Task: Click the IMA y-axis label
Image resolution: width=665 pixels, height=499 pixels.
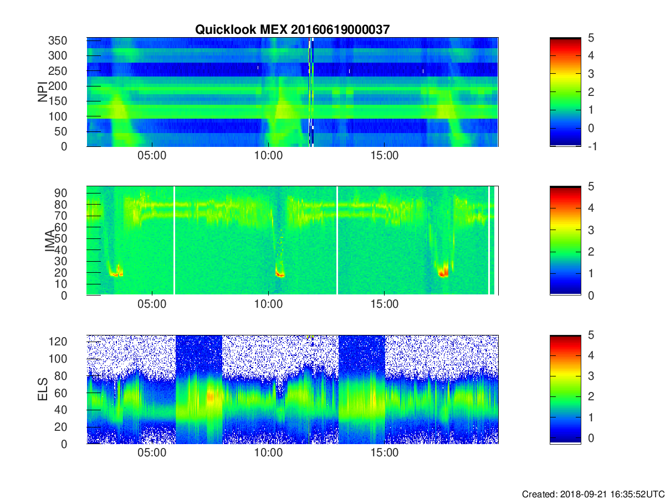Action: (49, 241)
